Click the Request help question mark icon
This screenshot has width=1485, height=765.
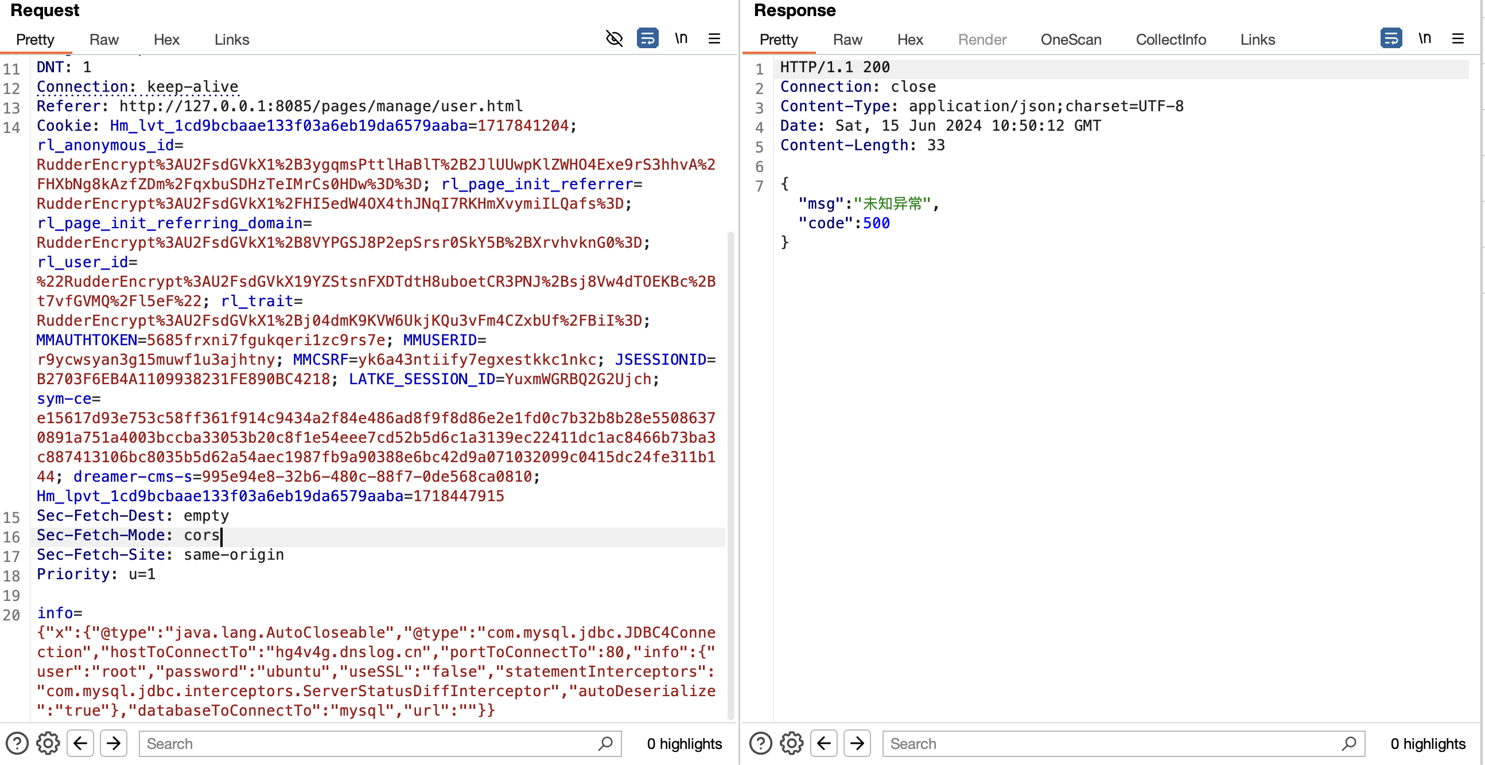coord(17,743)
